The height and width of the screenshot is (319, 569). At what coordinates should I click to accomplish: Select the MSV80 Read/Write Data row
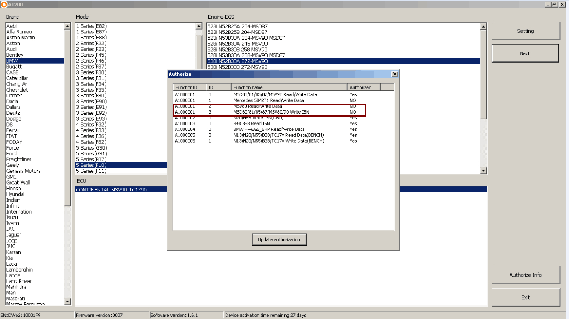coord(270,106)
